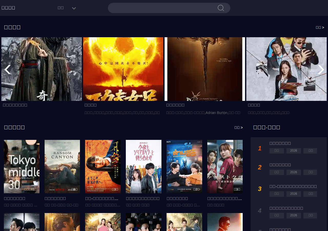This screenshot has width=328, height=231.
Task: Open the ancient costume warrior poster in carousel
Action: [x=42, y=69]
